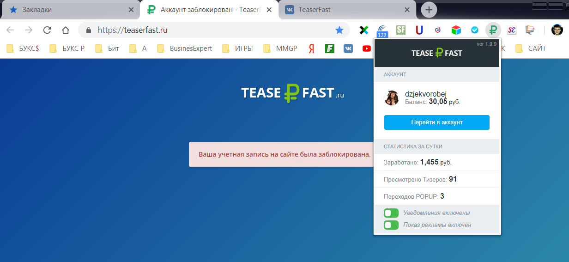The image size is (569, 262).
Task: Open the Бит bookmarks folder
Action: (x=107, y=48)
